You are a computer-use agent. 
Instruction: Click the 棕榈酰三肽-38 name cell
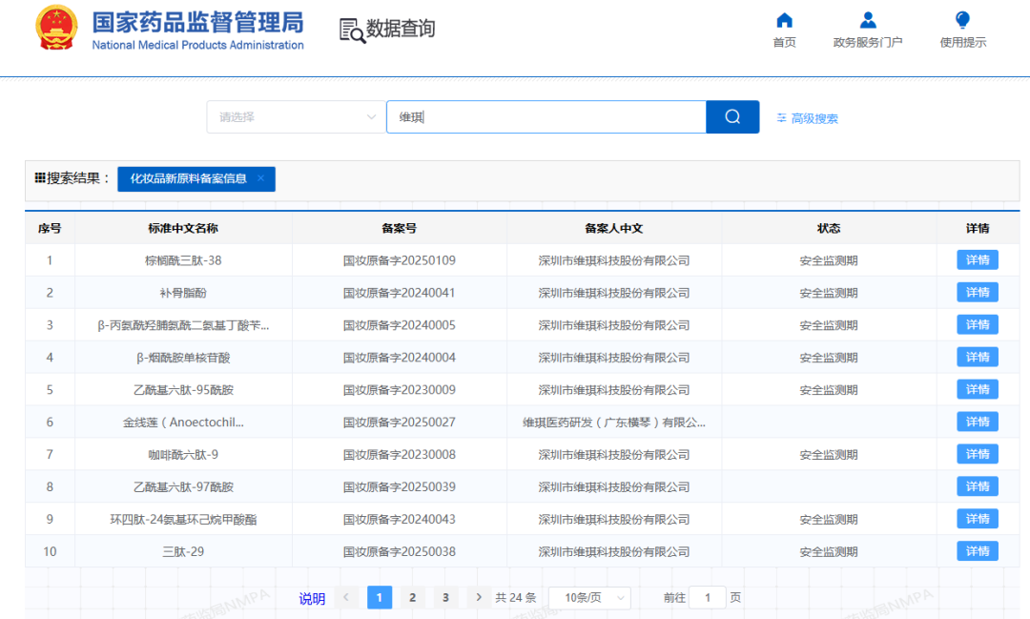(x=183, y=260)
